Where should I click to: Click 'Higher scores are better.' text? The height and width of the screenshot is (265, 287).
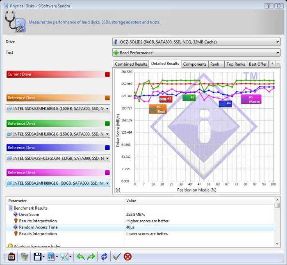pyautogui.click(x=148, y=221)
